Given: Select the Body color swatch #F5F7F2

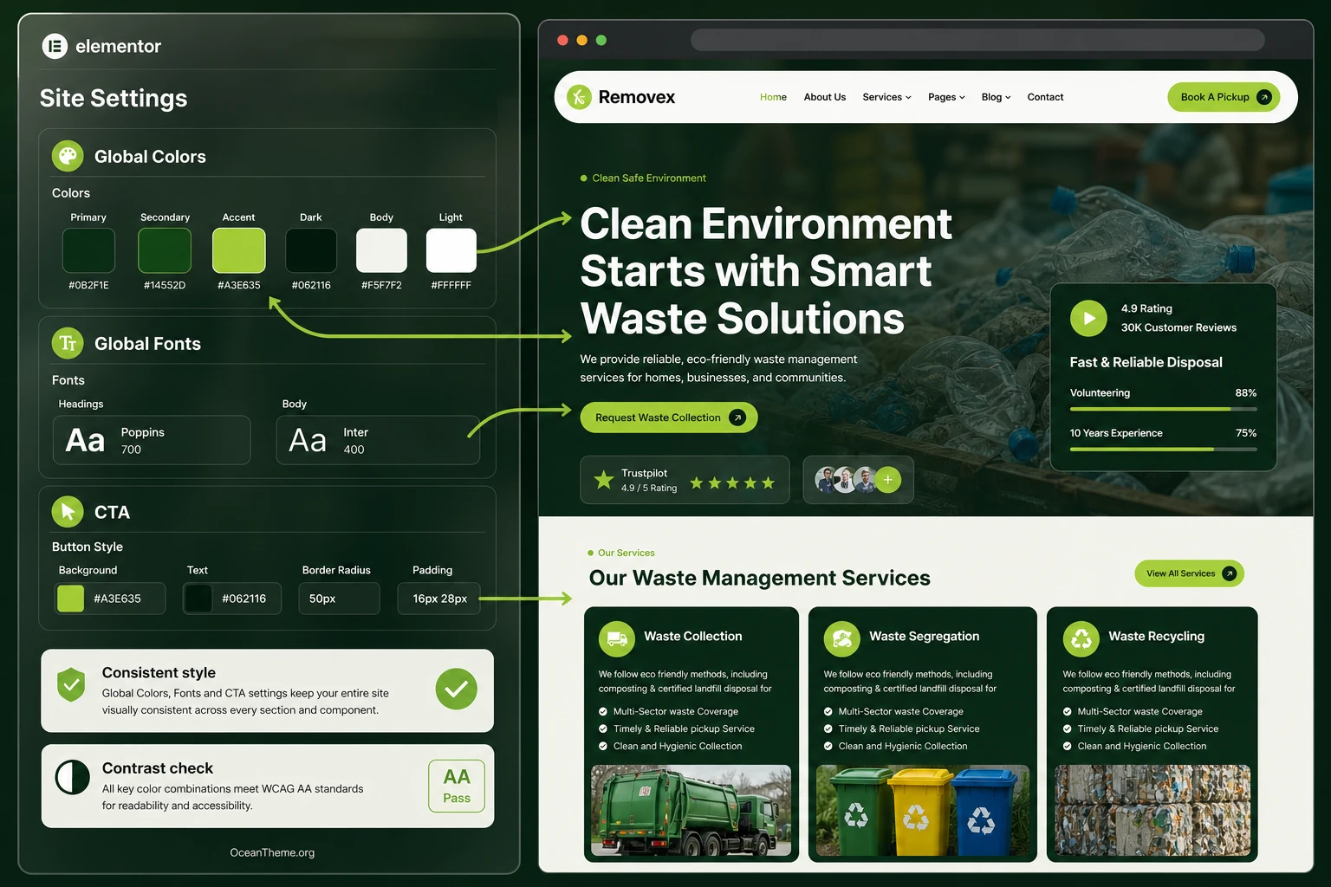Looking at the screenshot, I should coord(381,250).
